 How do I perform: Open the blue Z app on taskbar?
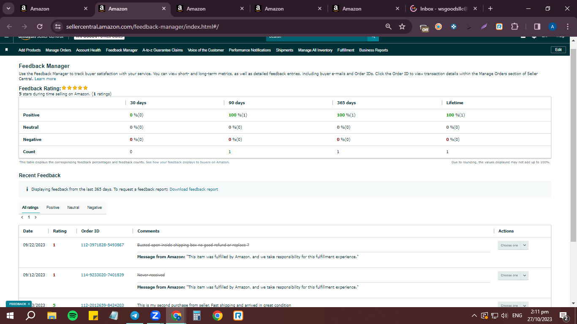coord(155,316)
